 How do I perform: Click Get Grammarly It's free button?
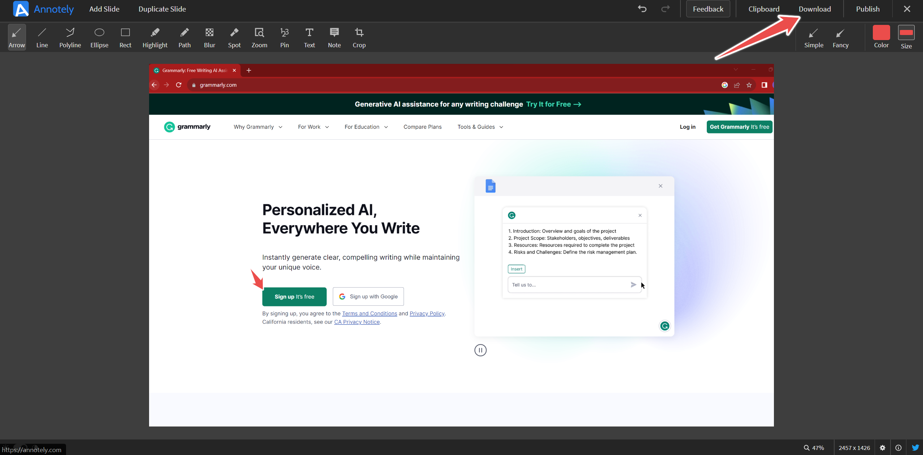coord(739,127)
